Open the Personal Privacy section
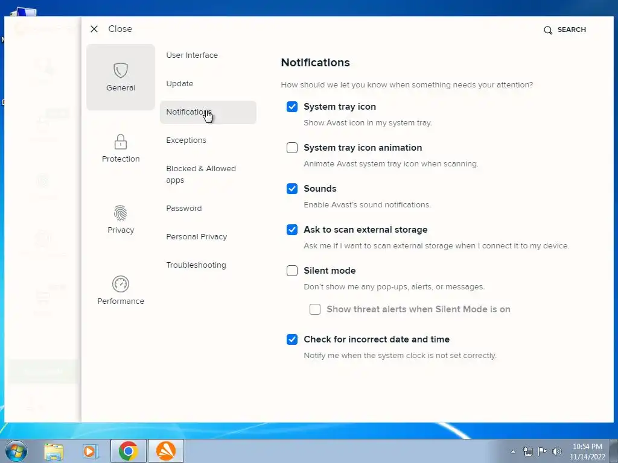The width and height of the screenshot is (618, 463). pyautogui.click(x=197, y=236)
